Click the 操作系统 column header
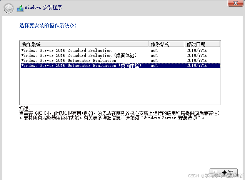 click(x=84, y=44)
